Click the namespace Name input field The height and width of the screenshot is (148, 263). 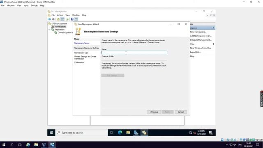point(134,53)
